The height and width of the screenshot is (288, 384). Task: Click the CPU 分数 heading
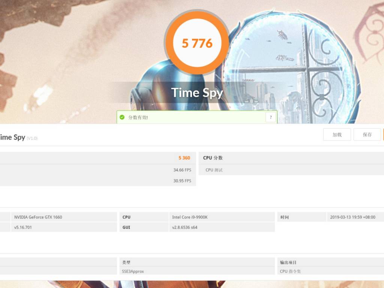click(x=213, y=158)
